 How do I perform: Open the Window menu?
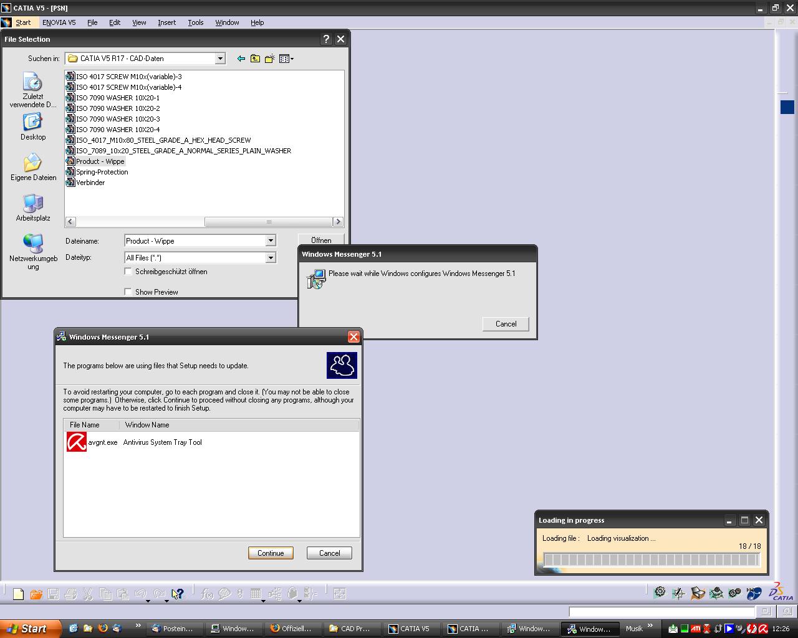click(227, 22)
